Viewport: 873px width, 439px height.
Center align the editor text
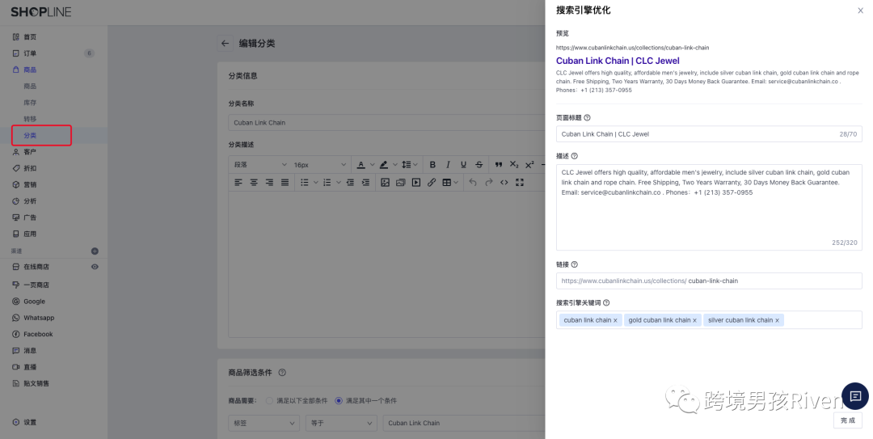point(254,182)
